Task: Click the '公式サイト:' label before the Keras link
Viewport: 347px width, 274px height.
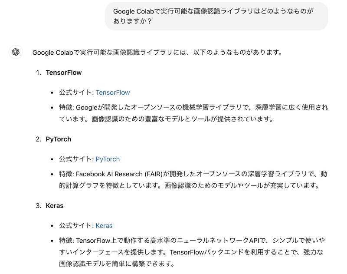Action: pos(77,226)
